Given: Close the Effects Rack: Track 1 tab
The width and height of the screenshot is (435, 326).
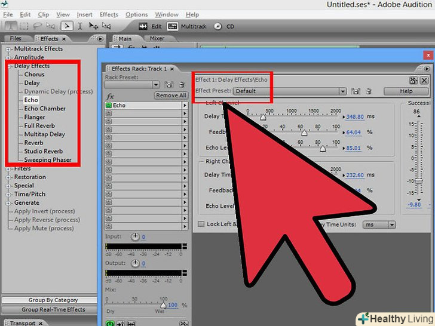Looking at the screenshot, I should pos(172,69).
